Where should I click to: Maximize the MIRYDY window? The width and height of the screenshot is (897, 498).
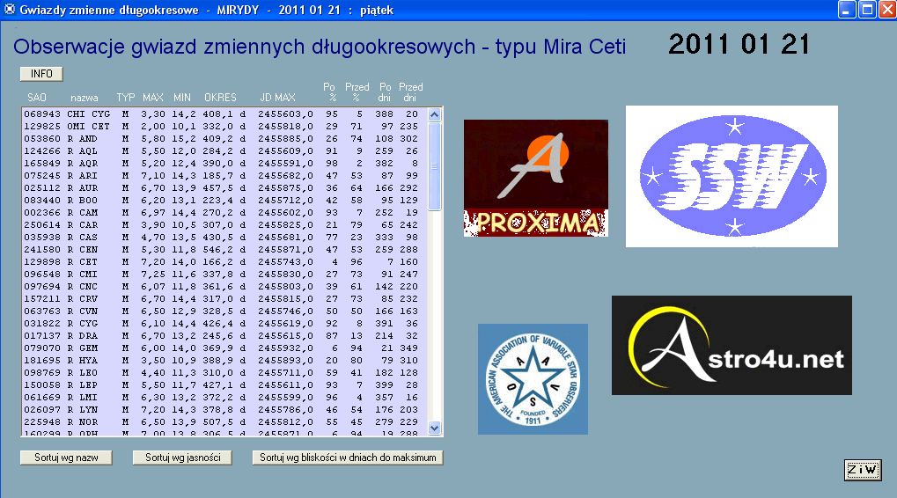867,10
